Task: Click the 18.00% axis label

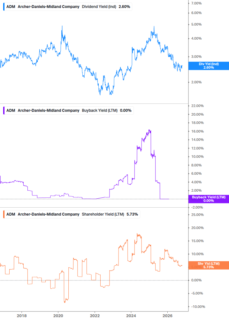Action: click(197, 123)
